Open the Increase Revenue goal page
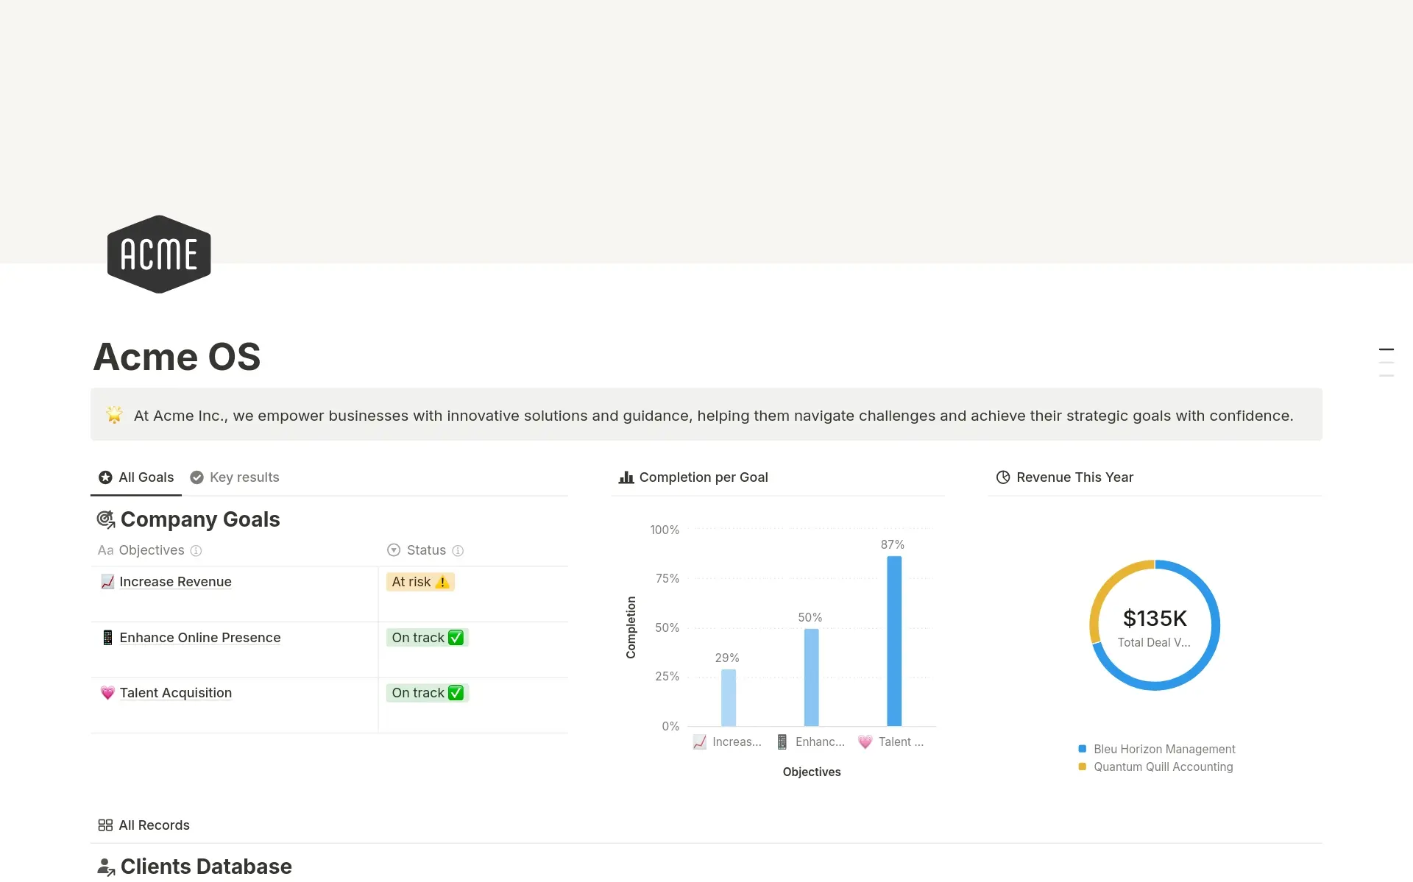 tap(175, 582)
